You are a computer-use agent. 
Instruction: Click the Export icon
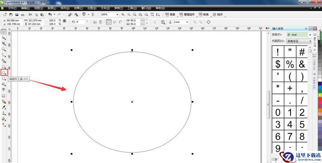pyautogui.click(x=76, y=14)
